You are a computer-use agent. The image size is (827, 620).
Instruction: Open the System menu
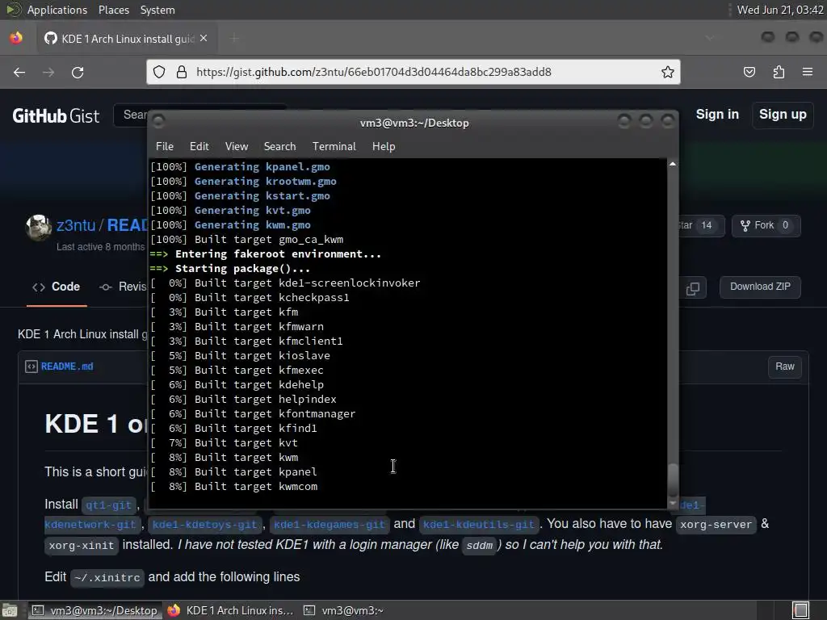point(157,10)
